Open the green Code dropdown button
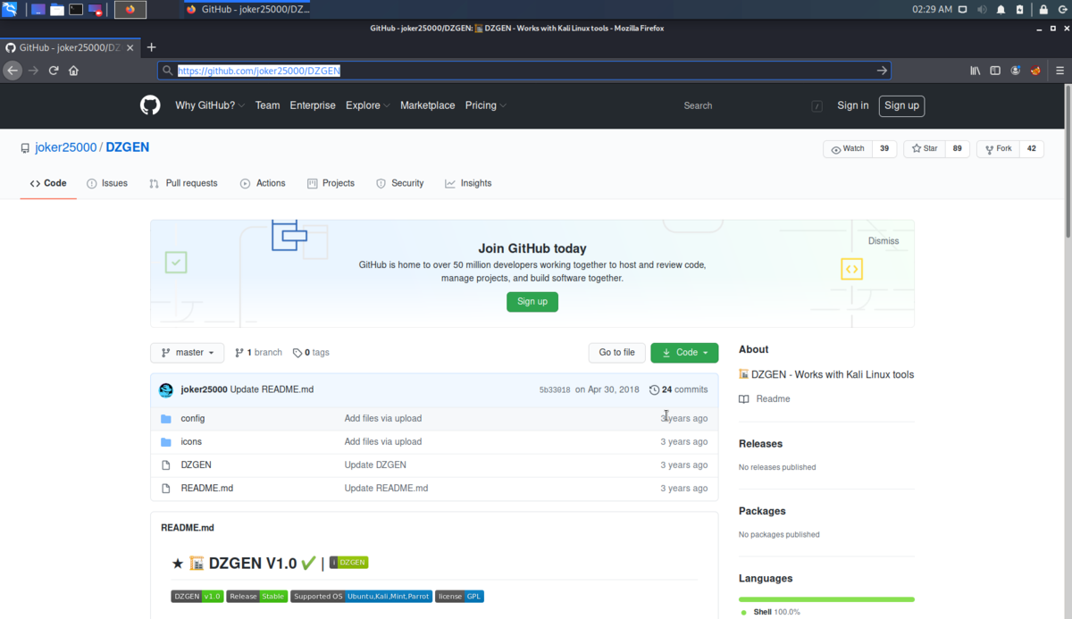This screenshot has width=1072, height=619. point(684,353)
